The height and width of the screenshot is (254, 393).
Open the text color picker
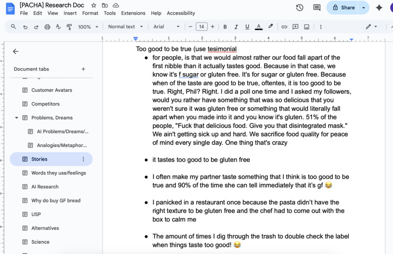pos(259,27)
